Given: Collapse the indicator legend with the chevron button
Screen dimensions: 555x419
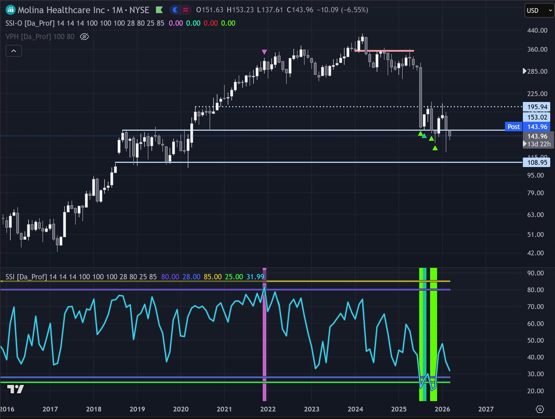Looking at the screenshot, I should 13,50.
